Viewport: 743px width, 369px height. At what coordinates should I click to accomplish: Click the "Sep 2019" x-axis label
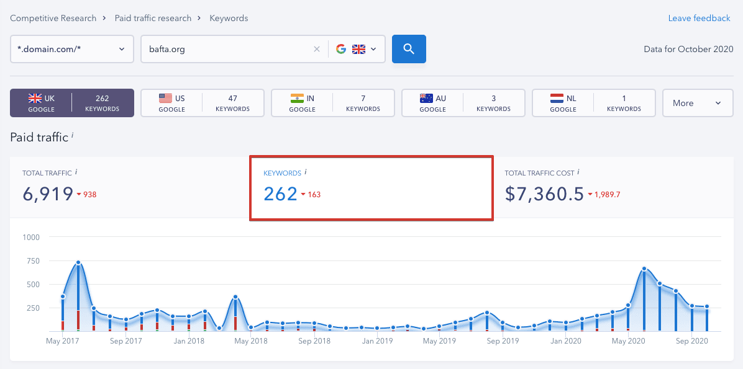click(503, 340)
